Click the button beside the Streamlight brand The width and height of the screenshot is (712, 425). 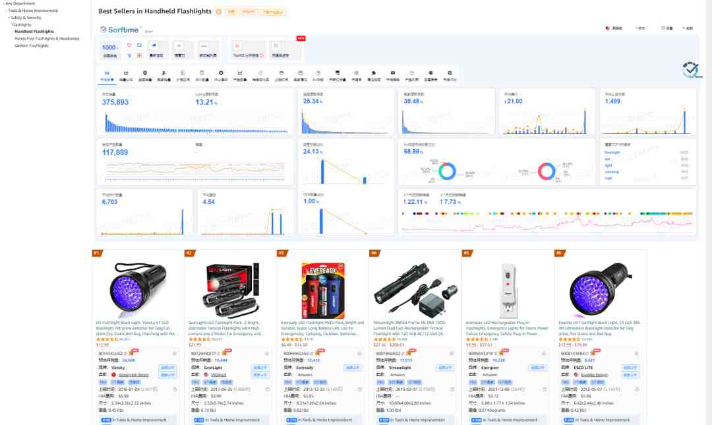(x=445, y=368)
